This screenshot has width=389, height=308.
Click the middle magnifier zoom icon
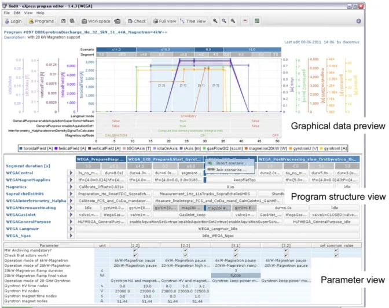[x=224, y=21]
